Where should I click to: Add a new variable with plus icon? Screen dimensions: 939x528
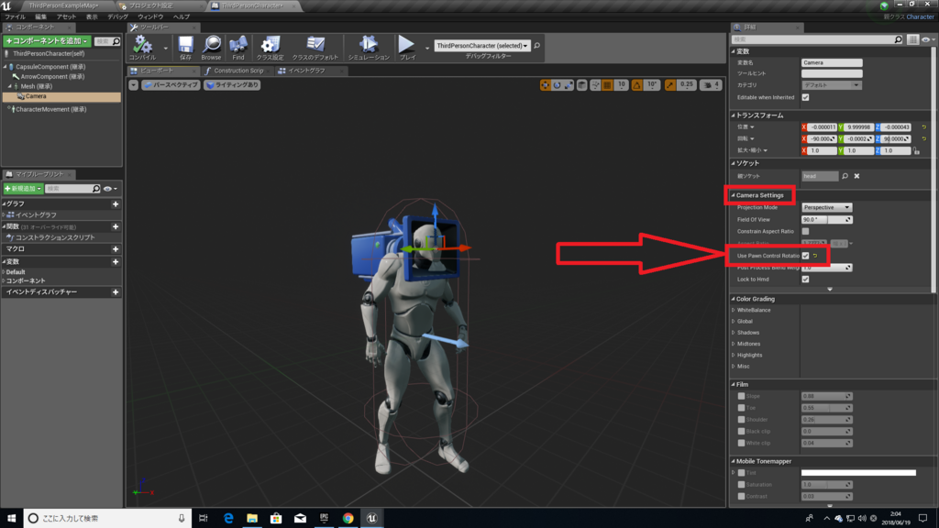116,261
